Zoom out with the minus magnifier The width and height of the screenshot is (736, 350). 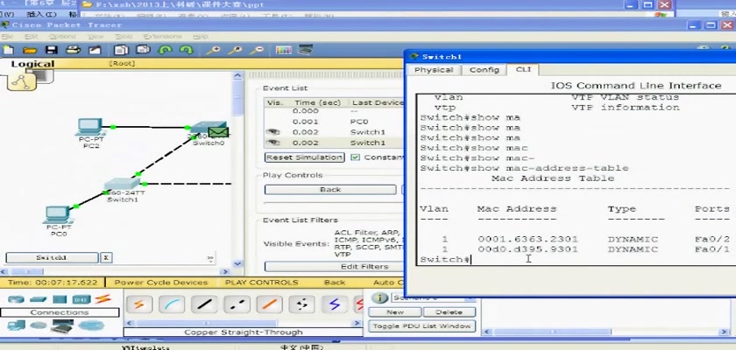258,50
